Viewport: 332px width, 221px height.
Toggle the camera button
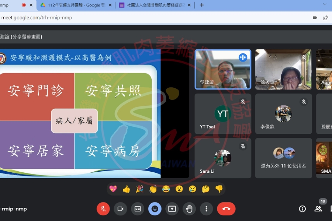121,209
